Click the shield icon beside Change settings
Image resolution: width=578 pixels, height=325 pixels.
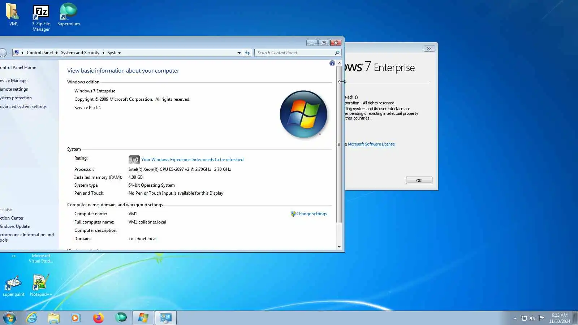point(293,214)
